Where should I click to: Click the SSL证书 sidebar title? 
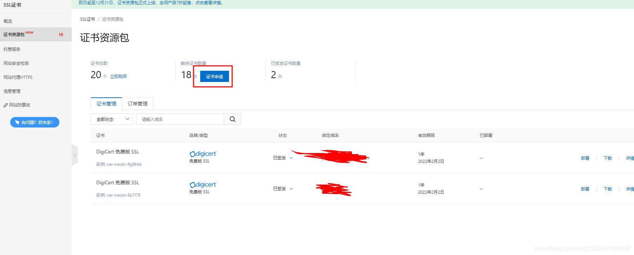(12, 5)
